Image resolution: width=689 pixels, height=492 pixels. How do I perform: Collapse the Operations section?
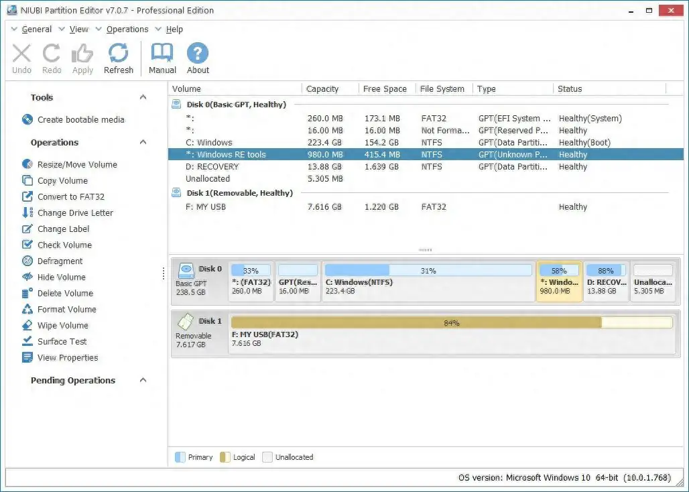tap(143, 142)
